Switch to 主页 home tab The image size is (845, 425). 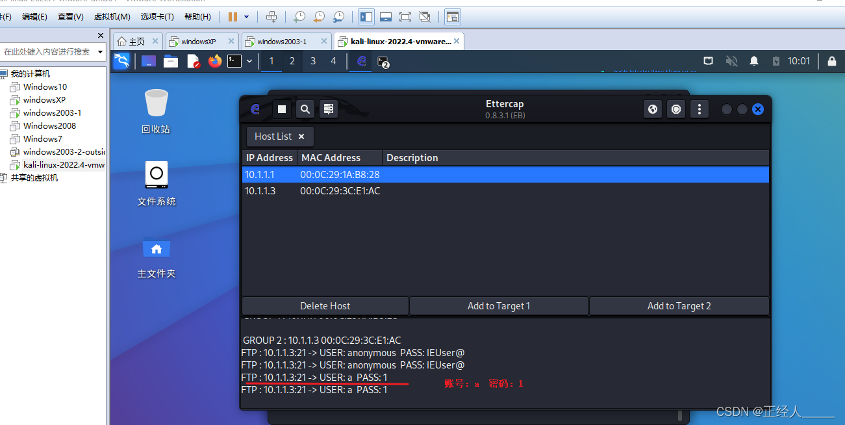coord(136,42)
